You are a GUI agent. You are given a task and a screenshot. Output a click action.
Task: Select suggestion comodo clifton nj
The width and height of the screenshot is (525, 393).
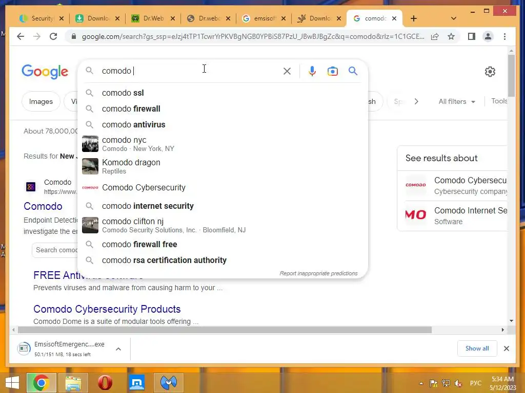click(x=223, y=225)
